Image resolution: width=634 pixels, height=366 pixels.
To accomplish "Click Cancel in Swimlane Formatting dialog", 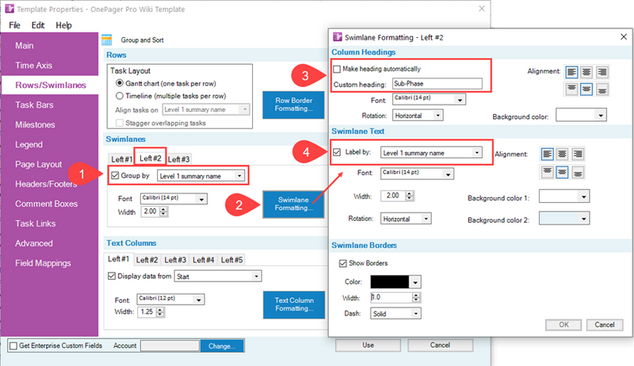I will pos(605,325).
